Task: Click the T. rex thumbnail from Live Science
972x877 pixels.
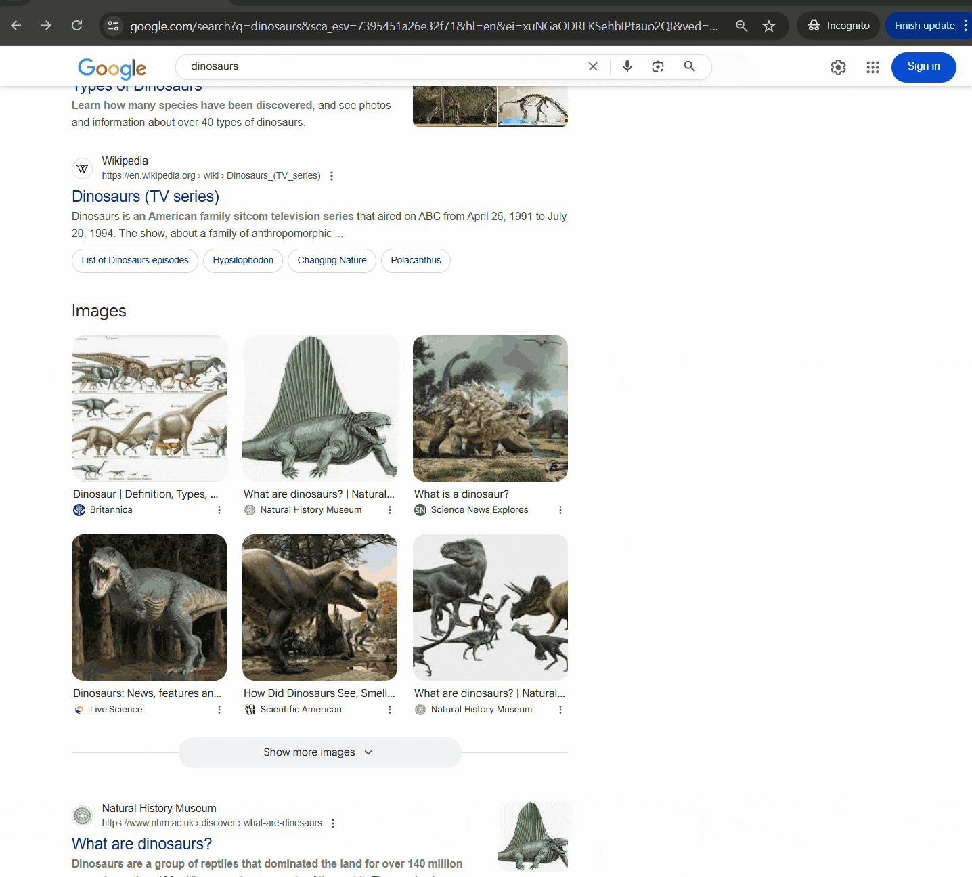Action: click(149, 607)
